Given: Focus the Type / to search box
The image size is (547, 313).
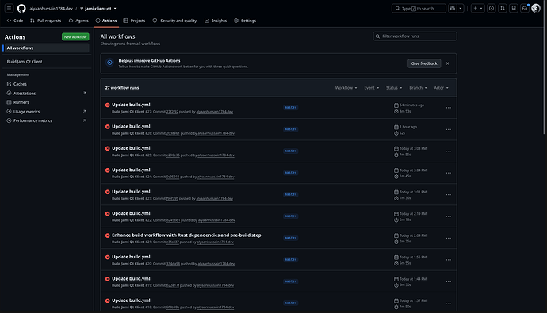Looking at the screenshot, I should click(419, 8).
